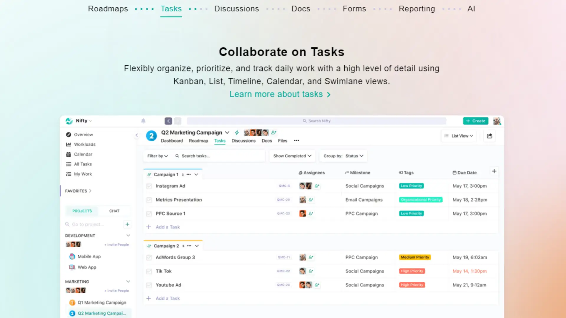Open Campaign 1 three-dots options
Viewport: 566px width, 318px height.
[x=189, y=174]
